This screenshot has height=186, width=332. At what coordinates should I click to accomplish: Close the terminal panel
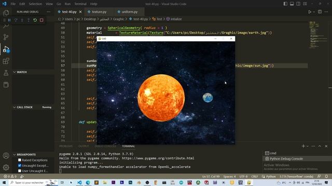326,146
